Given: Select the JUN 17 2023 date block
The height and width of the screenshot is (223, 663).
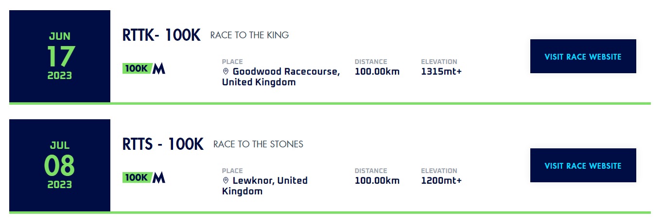Looking at the screenshot, I should [x=60, y=56].
